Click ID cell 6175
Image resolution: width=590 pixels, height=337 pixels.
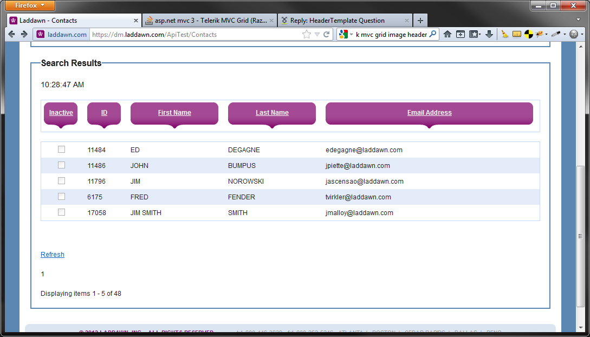(x=95, y=197)
